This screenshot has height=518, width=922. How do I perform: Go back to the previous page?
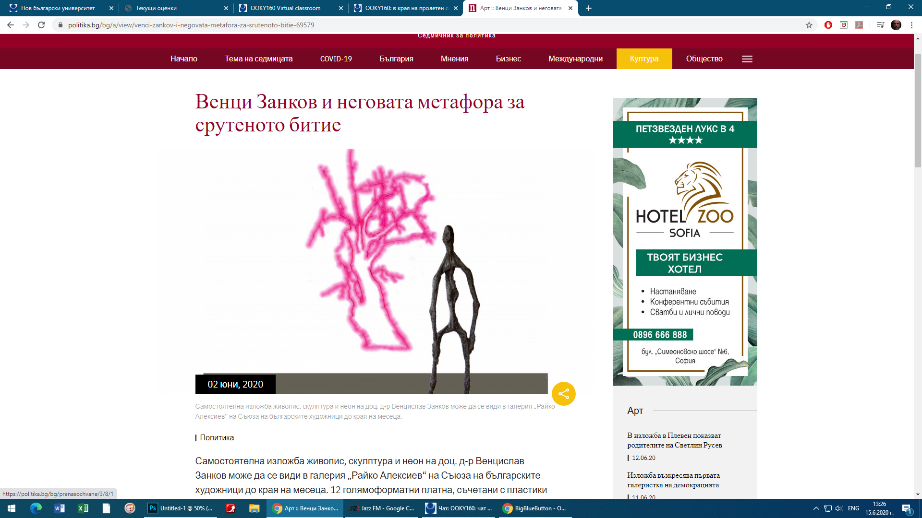11,25
